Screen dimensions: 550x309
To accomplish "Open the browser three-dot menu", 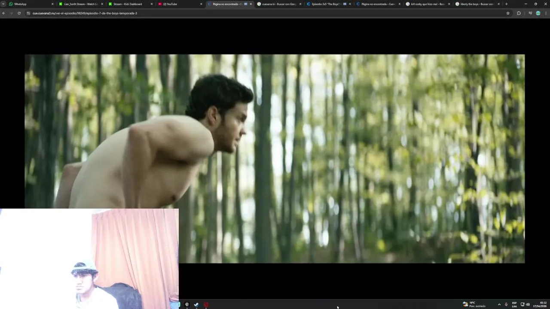I will [546, 13].
